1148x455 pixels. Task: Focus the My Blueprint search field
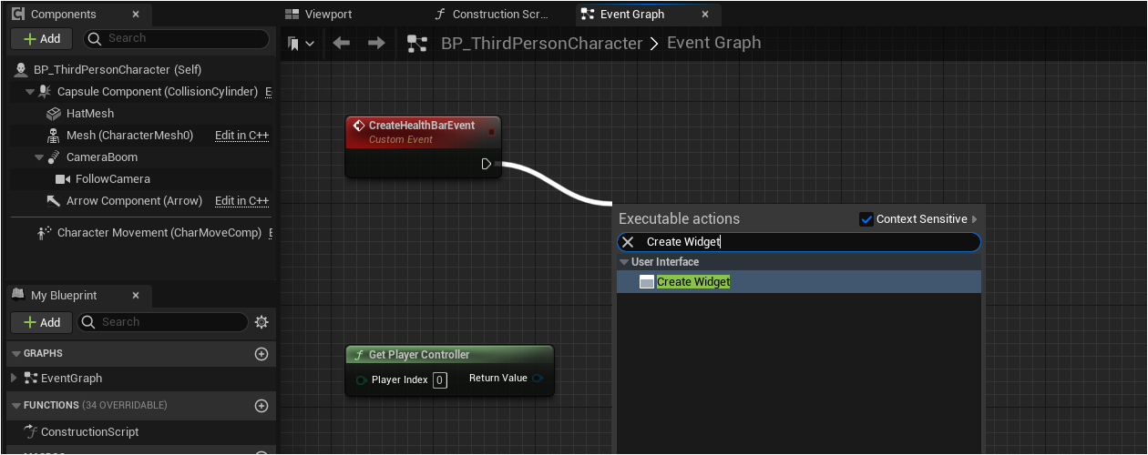pos(163,322)
